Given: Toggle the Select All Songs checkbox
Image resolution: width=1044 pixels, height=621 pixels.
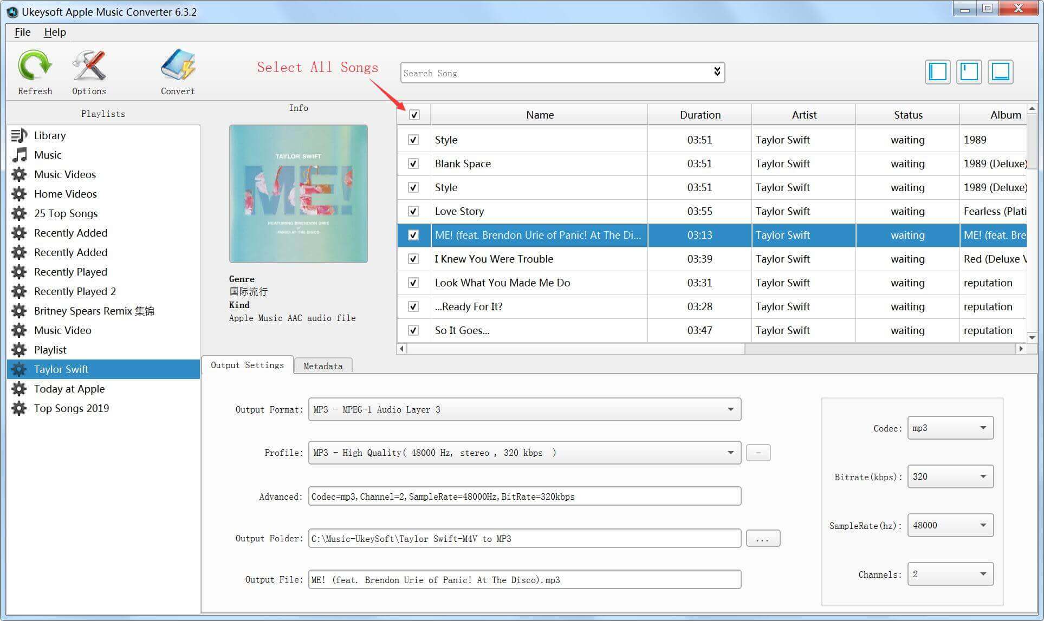Looking at the screenshot, I should pos(414,115).
